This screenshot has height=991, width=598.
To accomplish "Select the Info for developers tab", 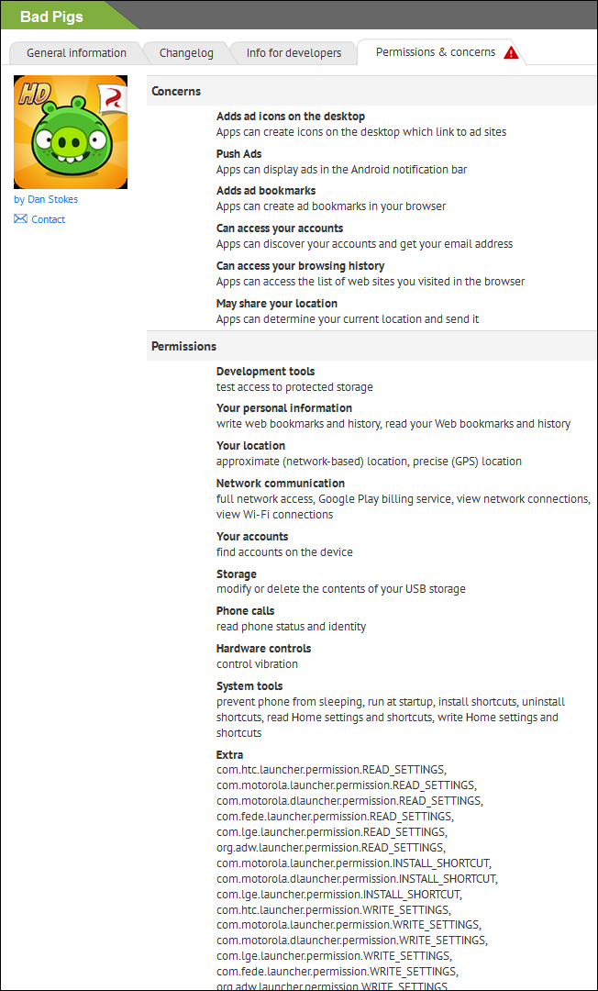I will [x=293, y=53].
